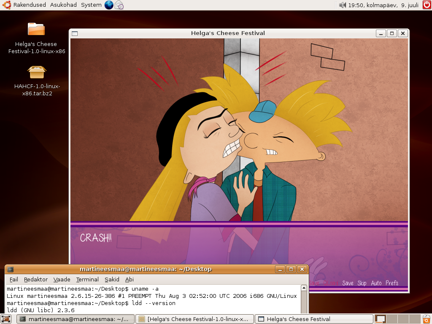Click the Show Desktop icon in bottom panel
Image resolution: width=432 pixels, height=324 pixels.
tap(6, 319)
